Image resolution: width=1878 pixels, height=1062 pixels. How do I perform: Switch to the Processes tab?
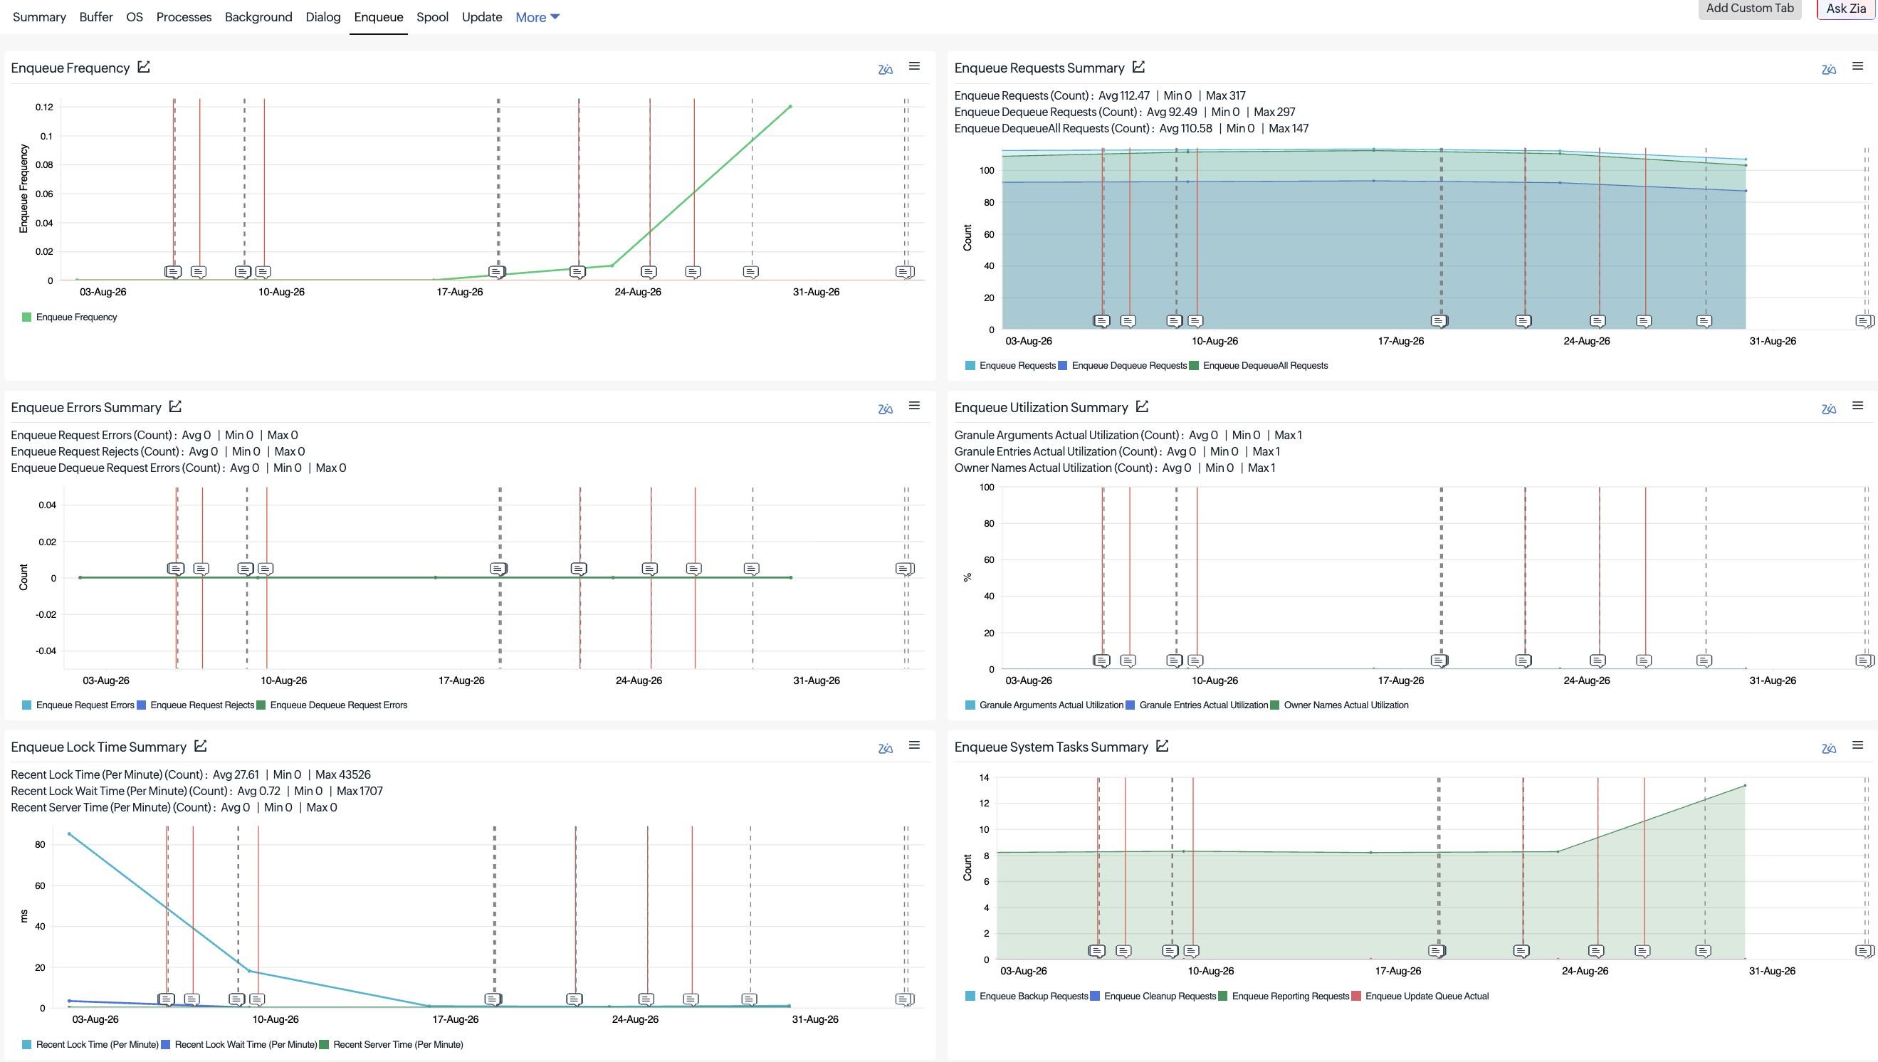[x=184, y=17]
